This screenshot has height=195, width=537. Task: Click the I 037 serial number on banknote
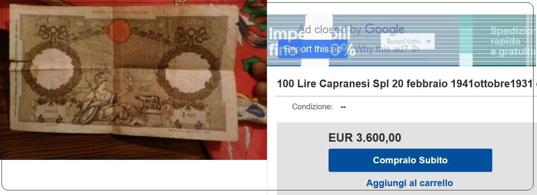tap(188, 115)
